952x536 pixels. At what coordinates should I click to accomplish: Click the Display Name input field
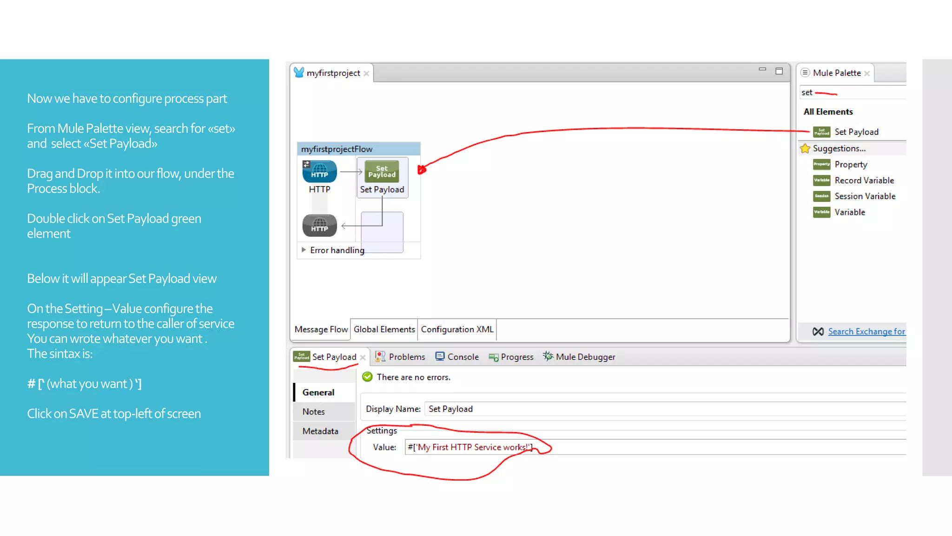point(666,409)
